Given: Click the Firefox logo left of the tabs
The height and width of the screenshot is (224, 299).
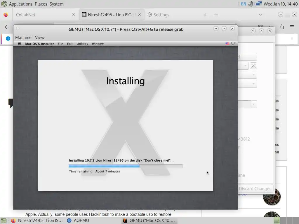Looking at the screenshot, I should (x=6, y=15).
